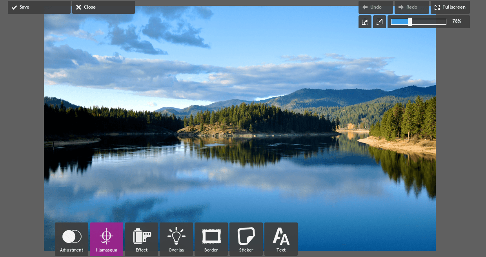Screen dimensions: 486x257
Task: Save the edited image
Action: [39, 7]
